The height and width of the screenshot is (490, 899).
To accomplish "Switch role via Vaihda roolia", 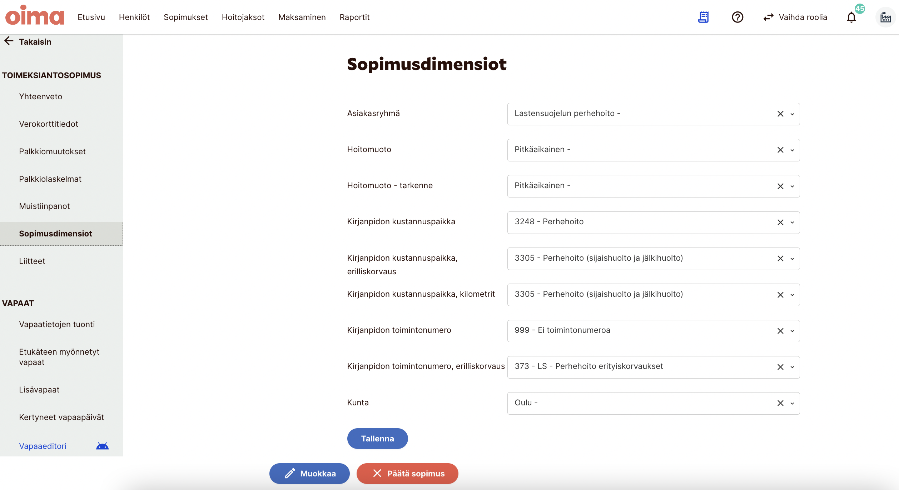I will pos(795,17).
